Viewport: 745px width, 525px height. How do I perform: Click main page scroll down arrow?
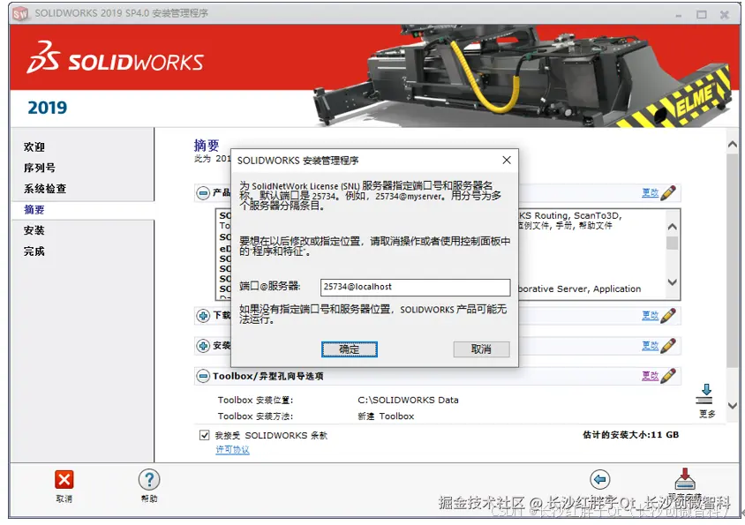click(x=733, y=406)
